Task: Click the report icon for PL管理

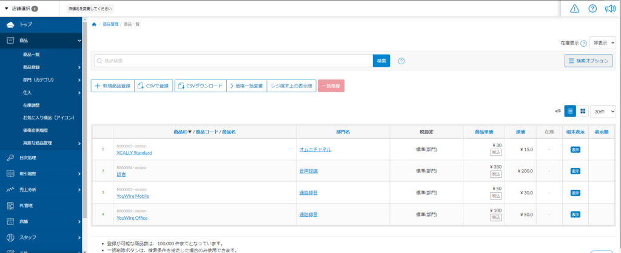Action: click(x=11, y=206)
